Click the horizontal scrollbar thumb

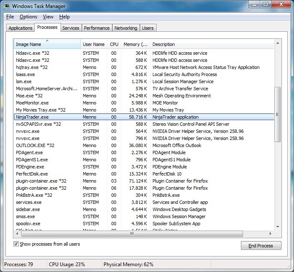pos(132,234)
